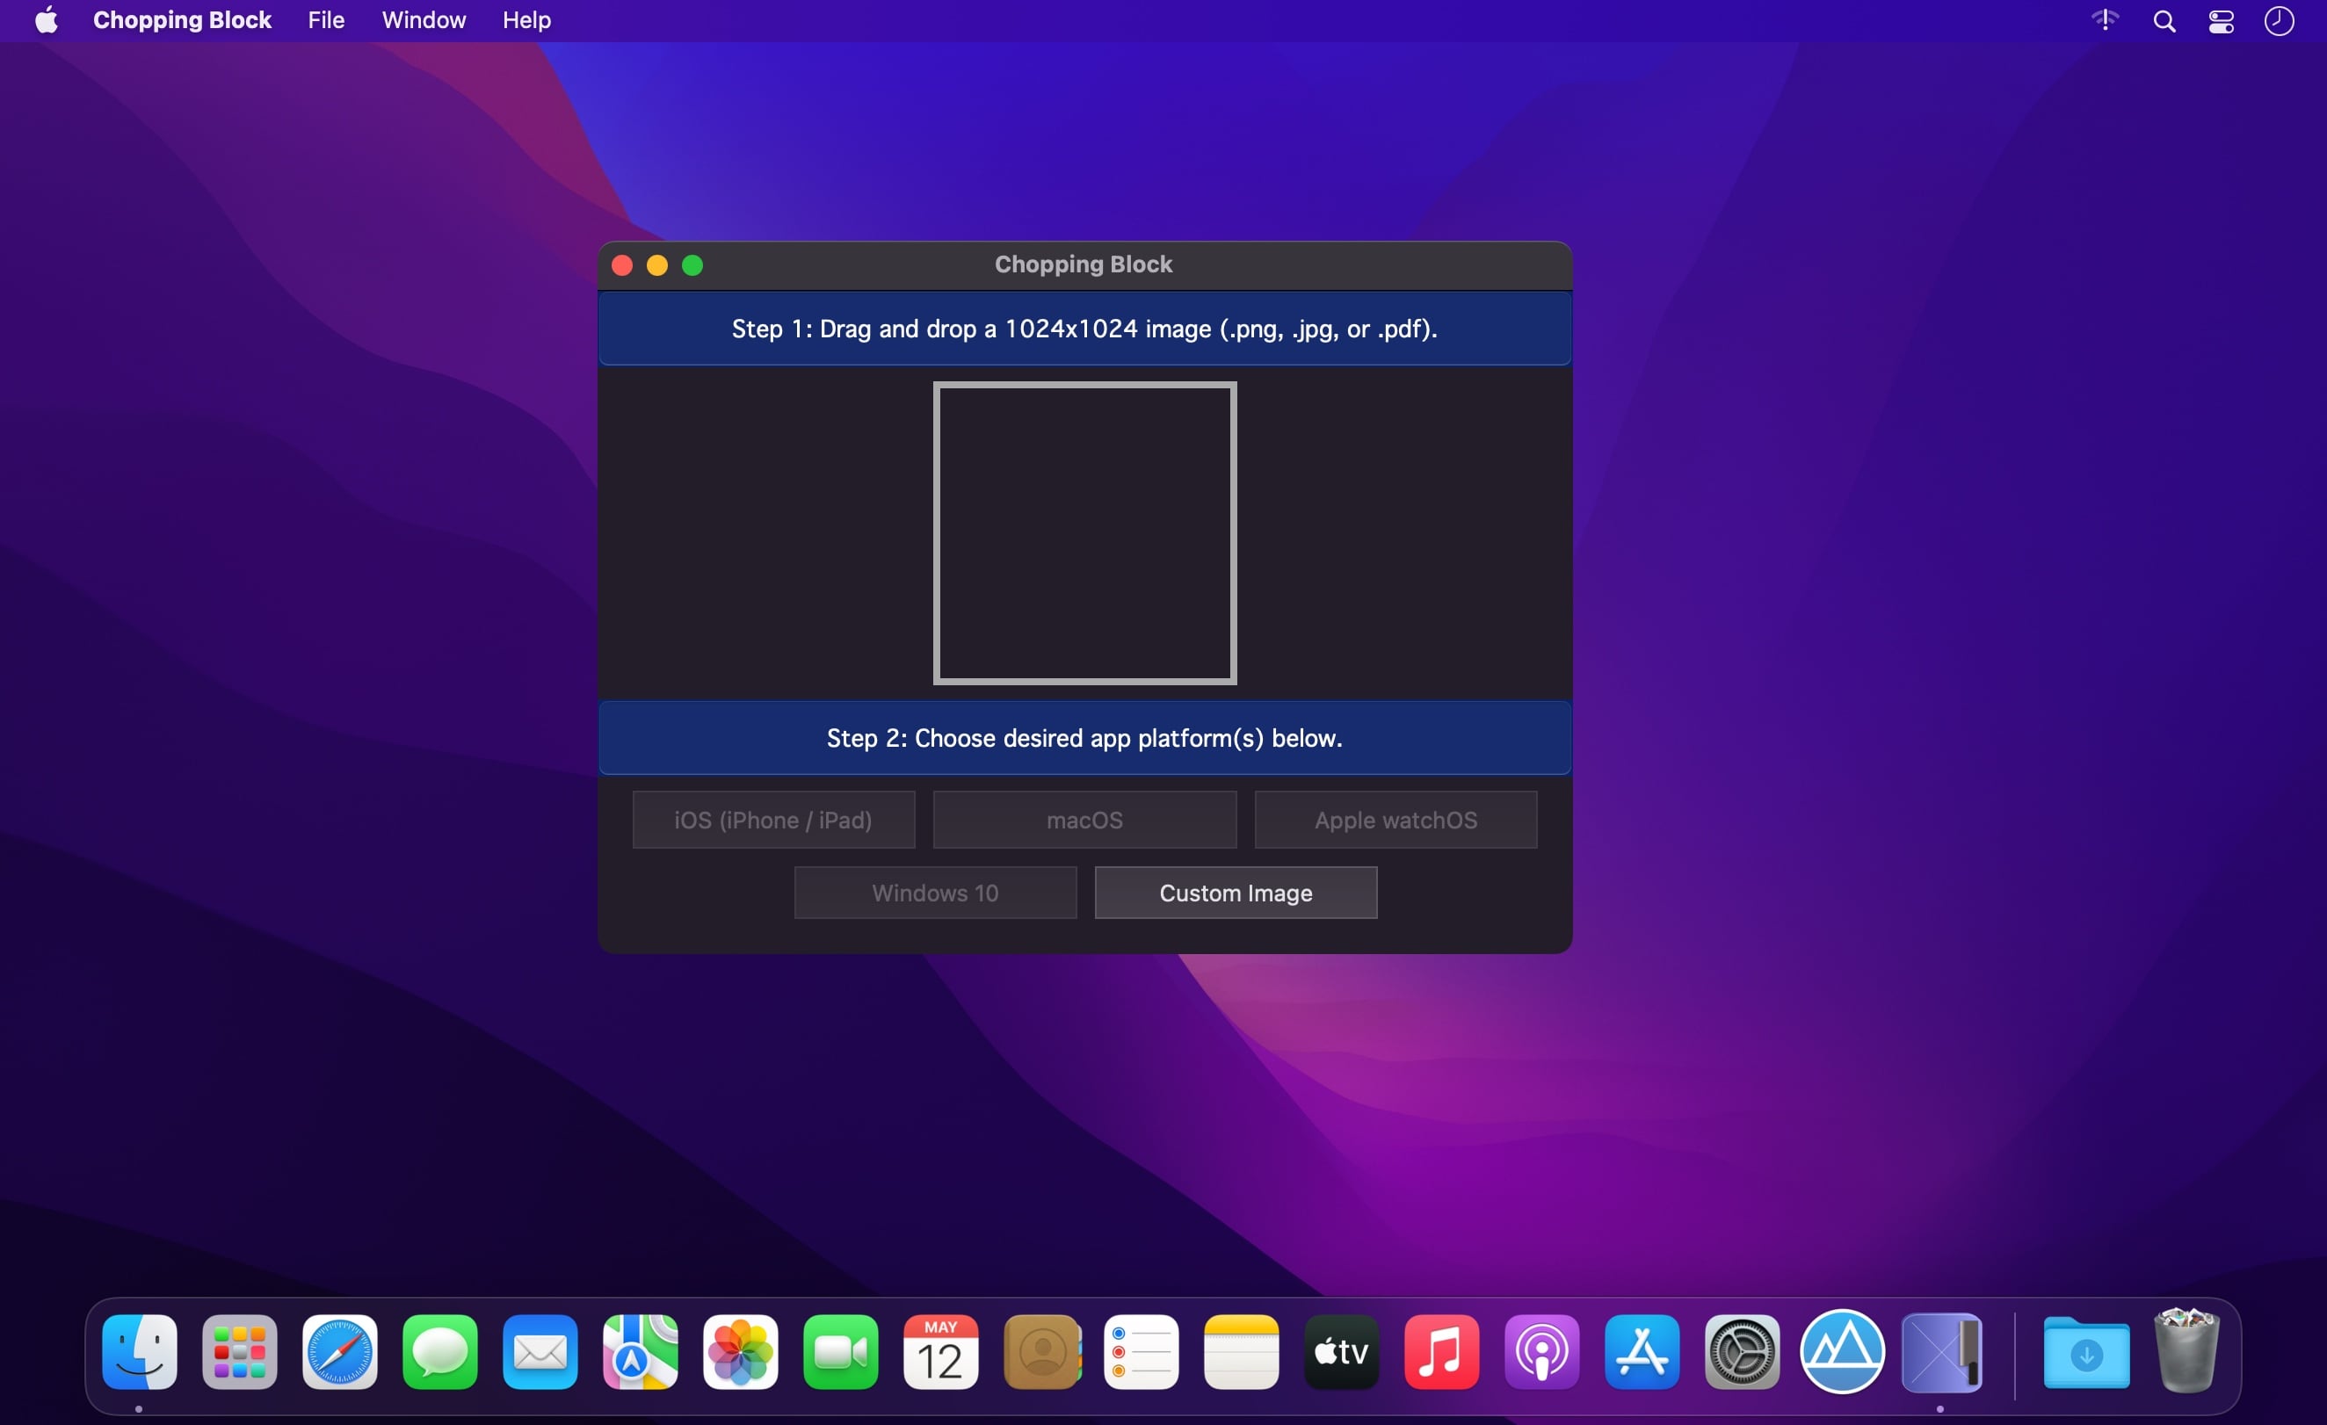This screenshot has height=1425, width=2327.
Task: Select Apple watchOS platform
Action: [x=1395, y=820]
